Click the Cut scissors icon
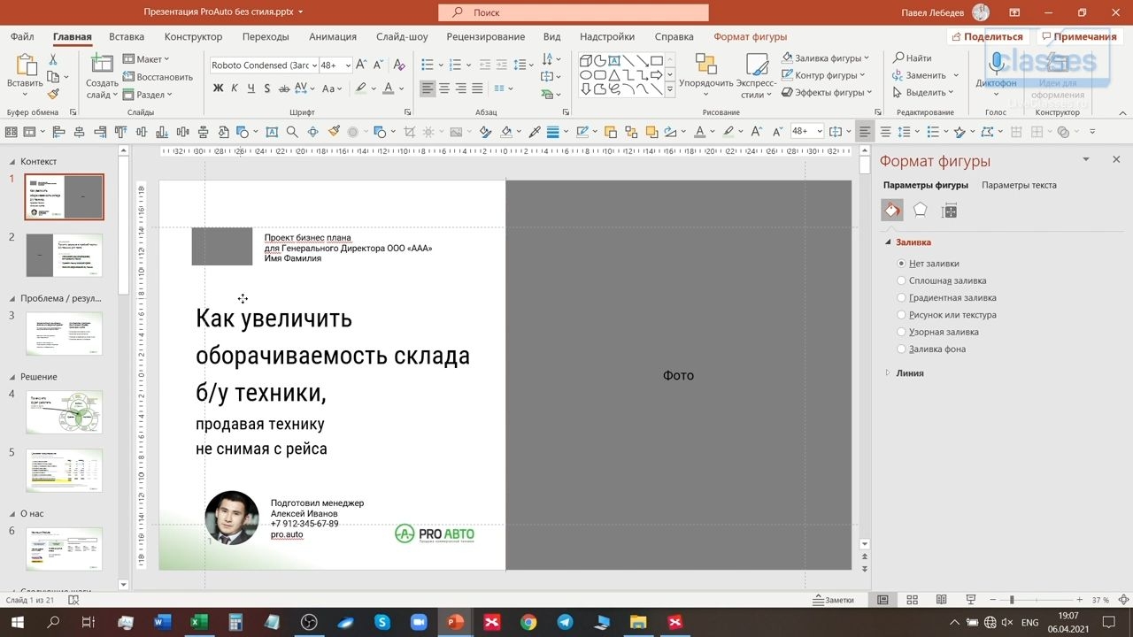This screenshot has height=637, width=1133. [x=53, y=59]
